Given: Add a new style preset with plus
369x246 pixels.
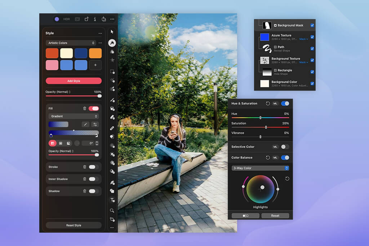Looking at the screenshot, I should 95,65.
